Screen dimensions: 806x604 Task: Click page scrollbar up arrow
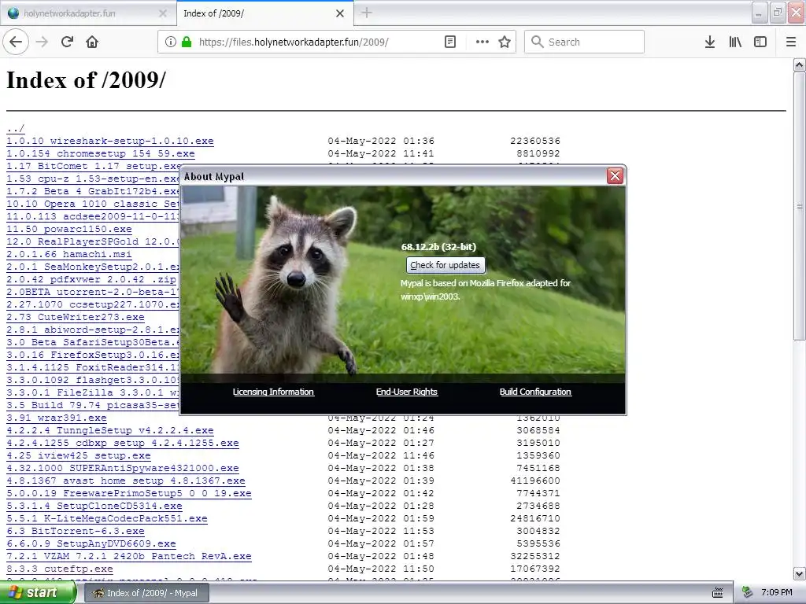click(x=800, y=64)
